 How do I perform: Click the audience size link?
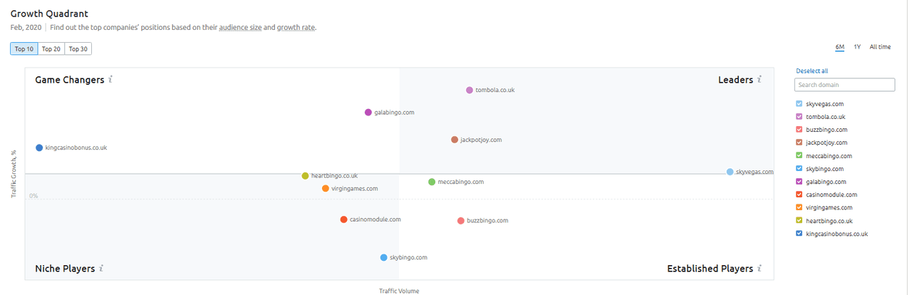pos(240,28)
